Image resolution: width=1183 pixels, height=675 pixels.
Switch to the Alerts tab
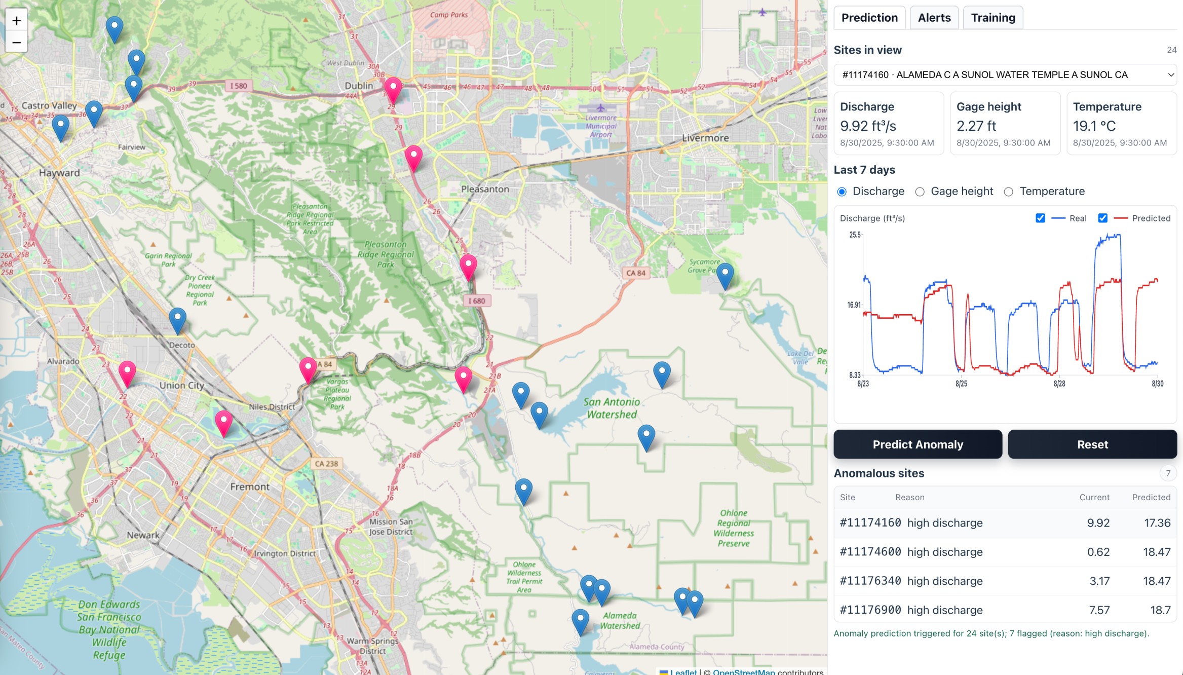coord(934,18)
